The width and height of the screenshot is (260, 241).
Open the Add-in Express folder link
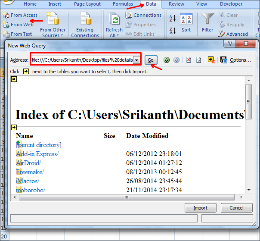point(37,154)
